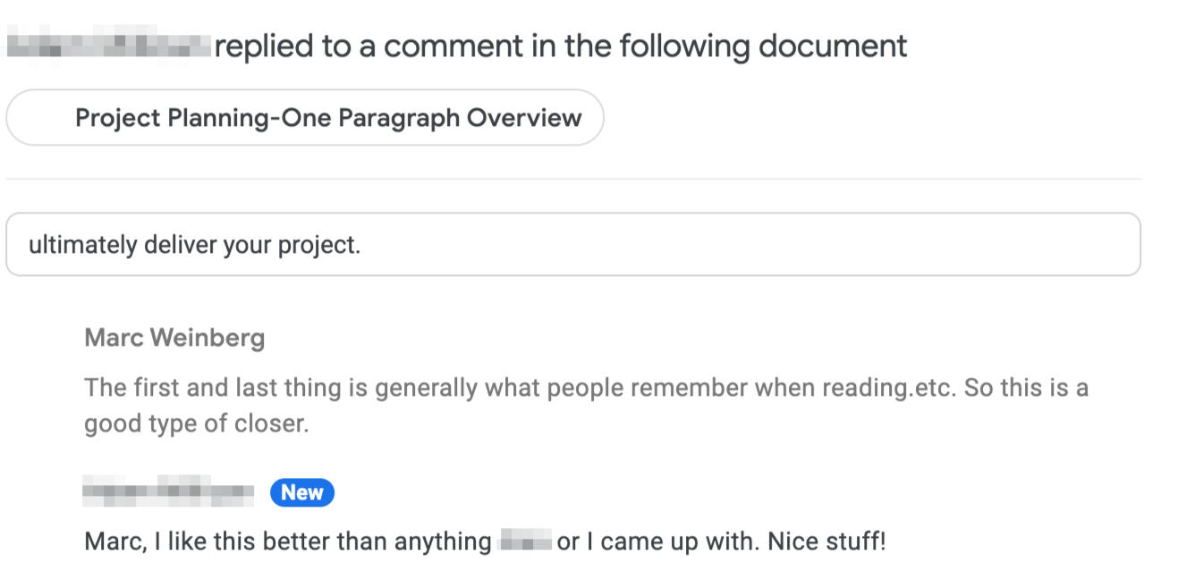Viewport: 1178px width, 579px height.
Task: Click the horizontal divider below the document chip
Action: tap(572, 179)
